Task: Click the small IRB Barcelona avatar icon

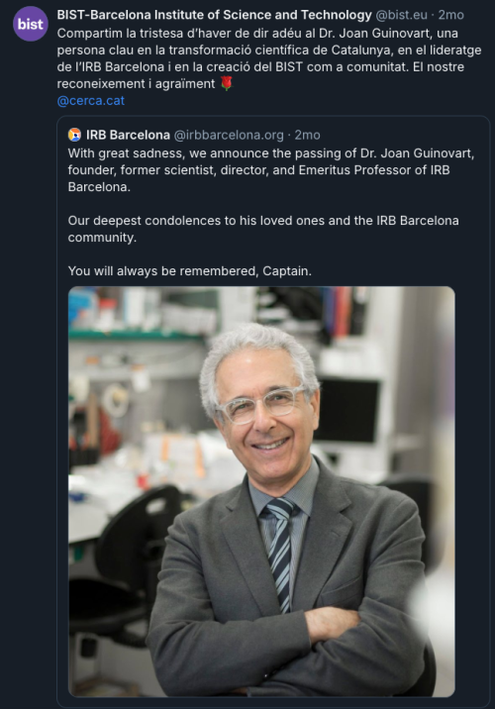Action: 74,135
